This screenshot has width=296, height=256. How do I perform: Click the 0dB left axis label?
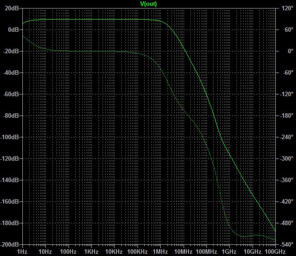click(x=13, y=30)
